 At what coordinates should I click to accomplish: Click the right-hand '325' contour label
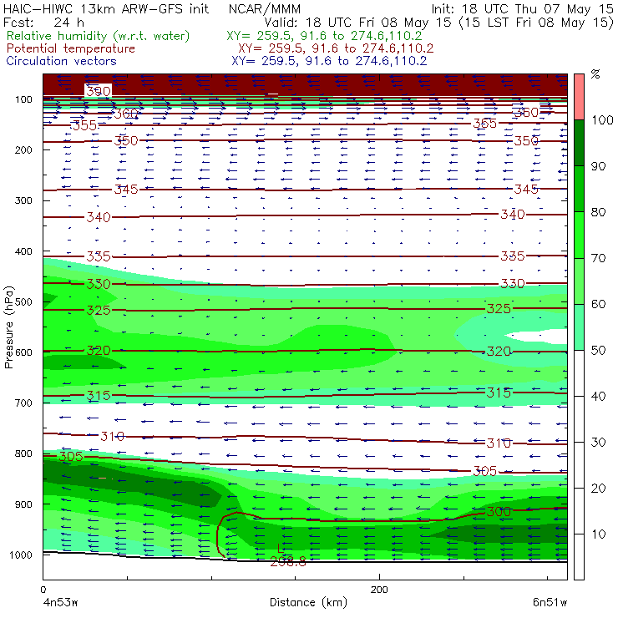click(499, 309)
